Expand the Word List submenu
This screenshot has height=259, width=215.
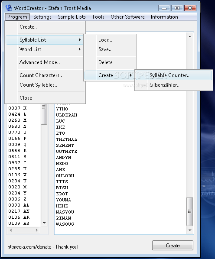[x=44, y=49]
